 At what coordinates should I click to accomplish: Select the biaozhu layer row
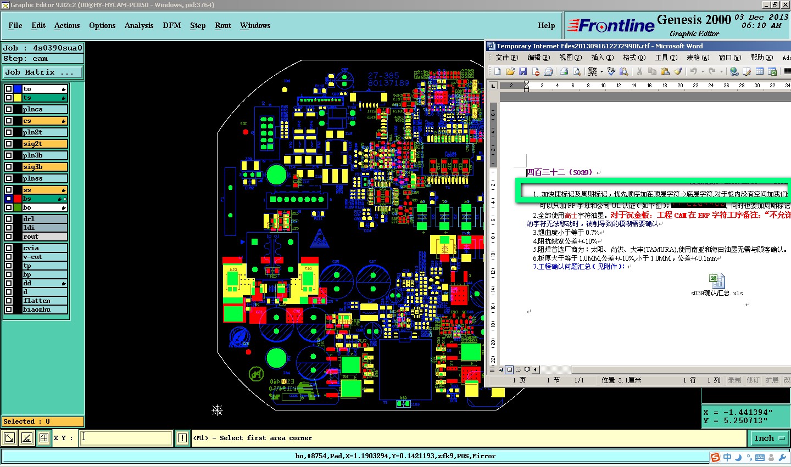tap(44, 310)
